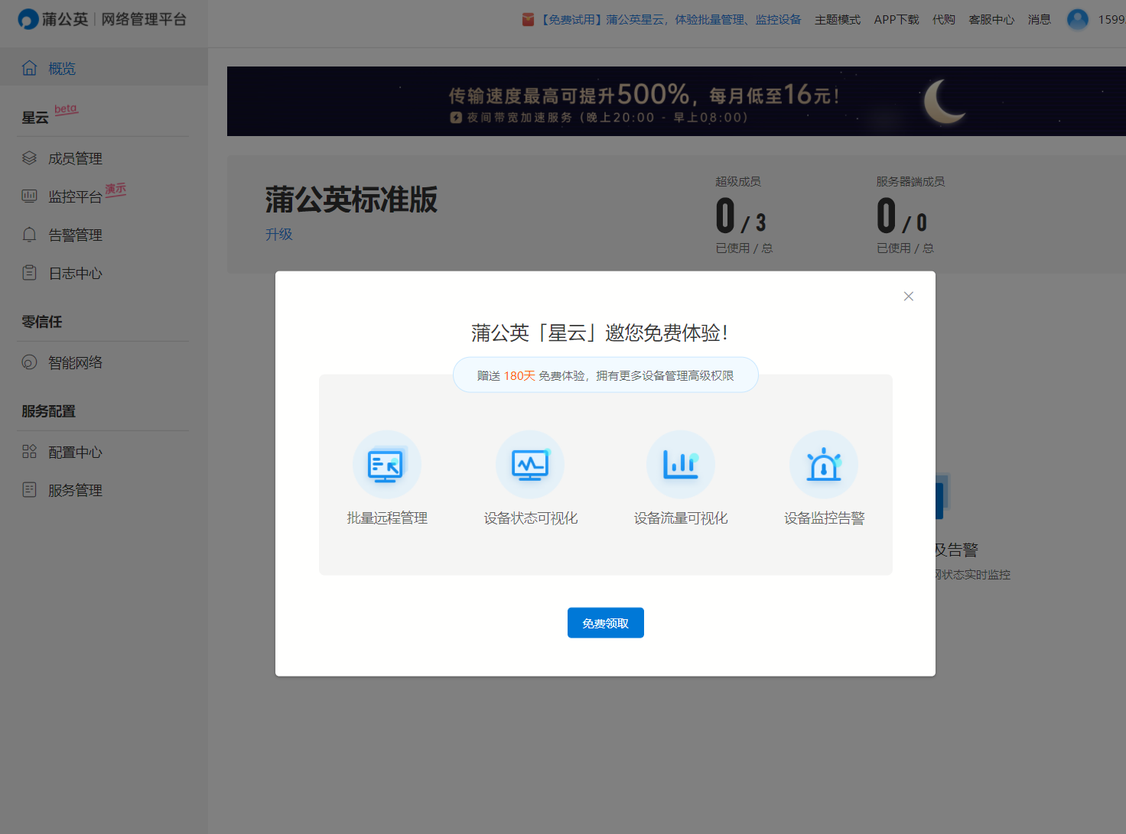Click the night bandwidth acceleration banner
1126x834 pixels.
pyautogui.click(x=676, y=102)
